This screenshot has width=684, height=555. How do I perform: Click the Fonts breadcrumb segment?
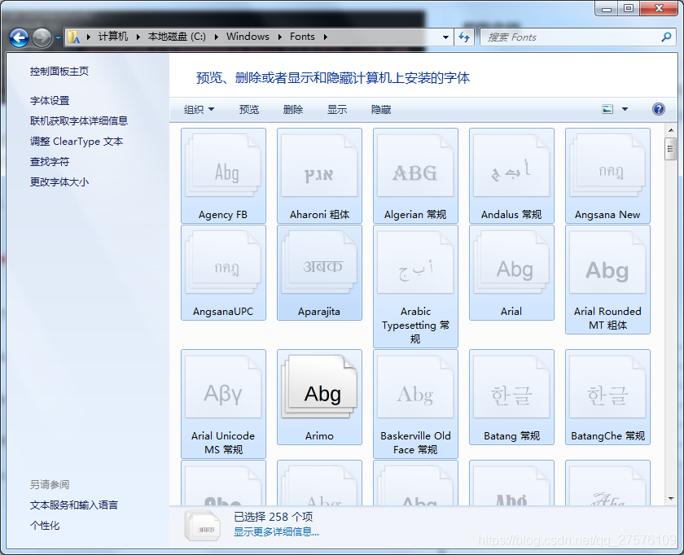[x=302, y=37]
